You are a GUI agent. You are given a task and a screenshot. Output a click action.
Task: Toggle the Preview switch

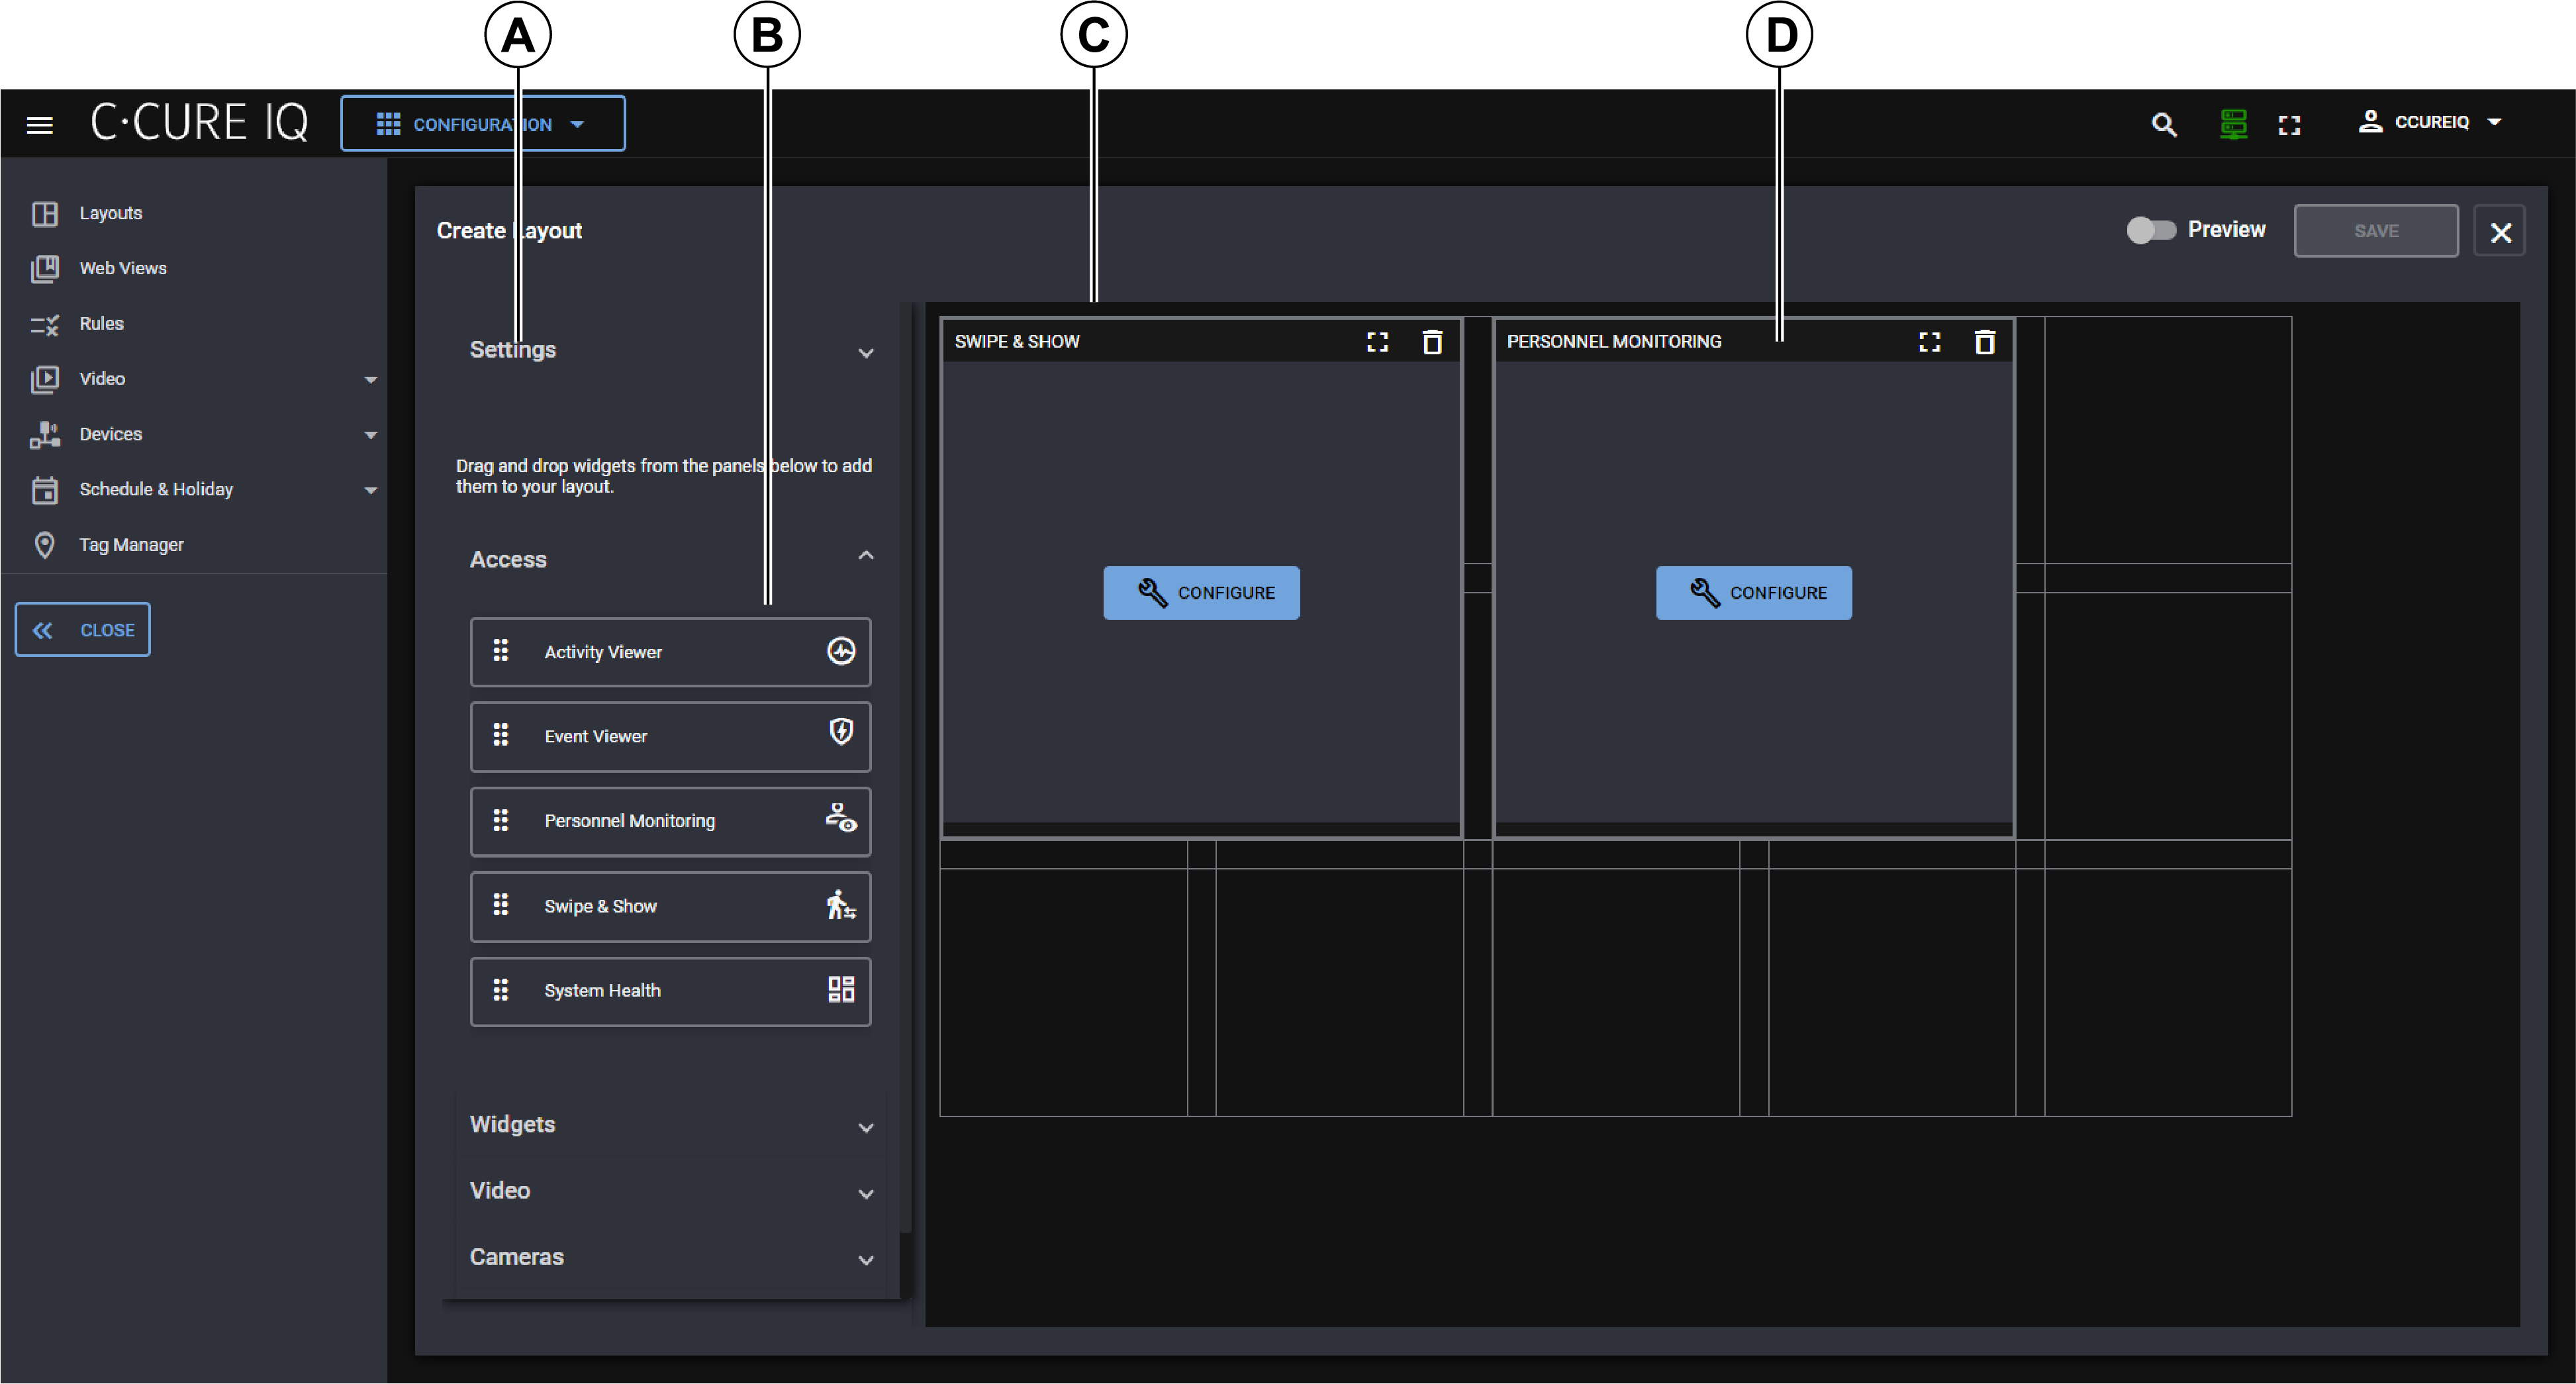[2150, 230]
